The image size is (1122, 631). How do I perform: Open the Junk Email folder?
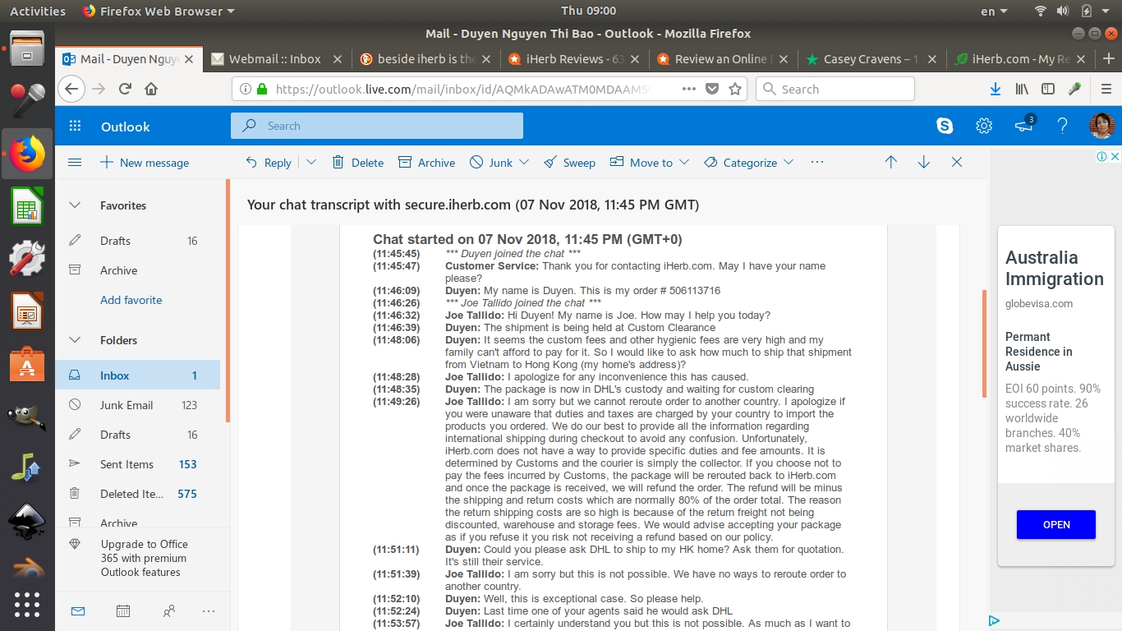point(126,405)
